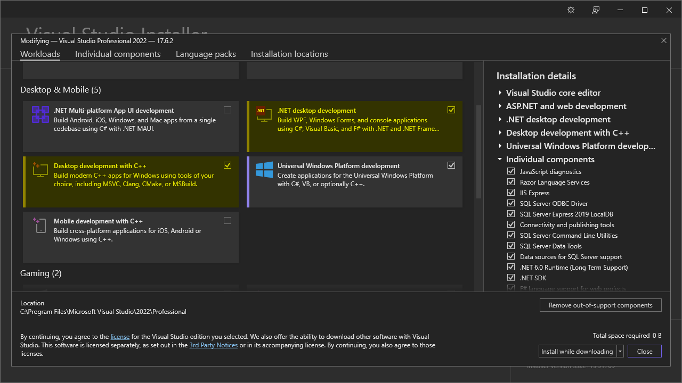Close the Modifying dialog with X icon

click(x=663, y=40)
